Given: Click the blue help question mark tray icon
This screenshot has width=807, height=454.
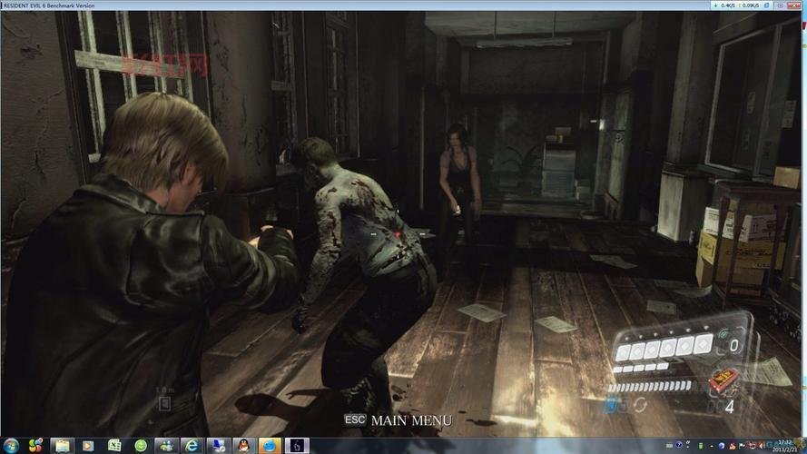Looking at the screenshot, I should (x=679, y=445).
